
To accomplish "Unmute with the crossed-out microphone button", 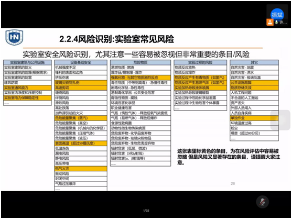I will pos(263,202).
